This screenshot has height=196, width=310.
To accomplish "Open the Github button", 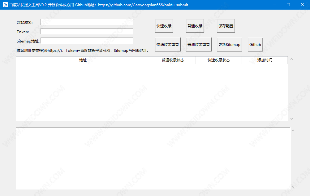I will coord(255,45).
